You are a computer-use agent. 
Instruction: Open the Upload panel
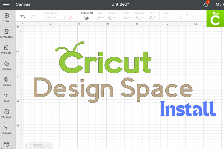pos(6,130)
